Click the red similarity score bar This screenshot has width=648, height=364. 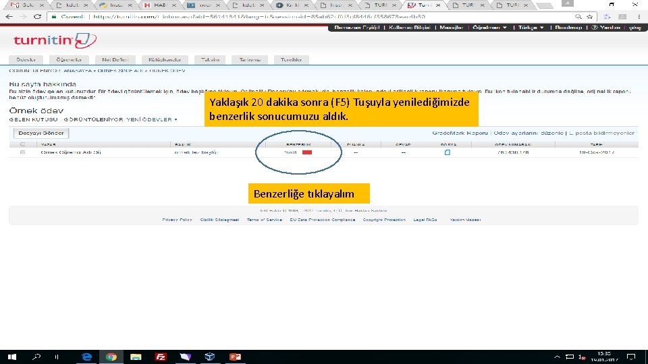pyautogui.click(x=307, y=152)
